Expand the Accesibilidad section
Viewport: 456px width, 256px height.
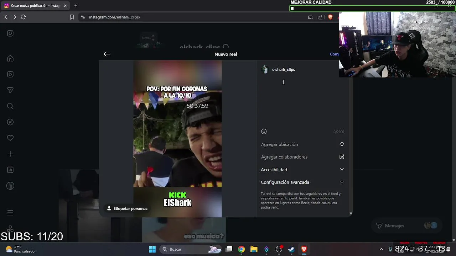coord(302,170)
